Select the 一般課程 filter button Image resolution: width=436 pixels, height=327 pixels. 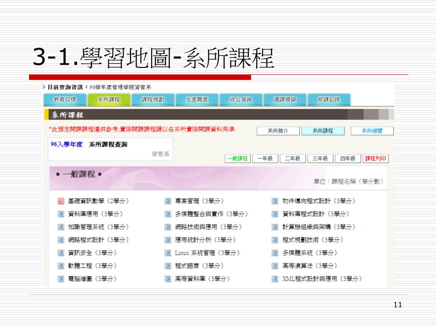(x=238, y=158)
